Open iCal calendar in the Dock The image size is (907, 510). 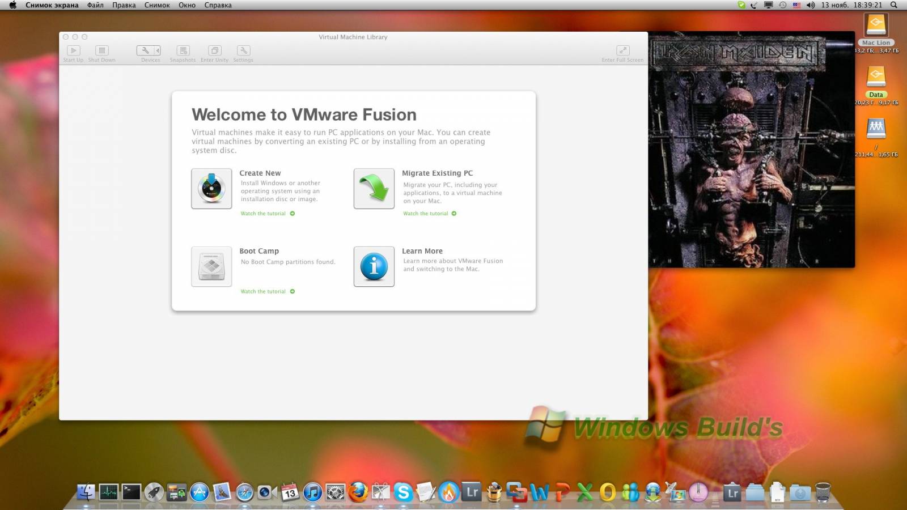click(x=290, y=492)
